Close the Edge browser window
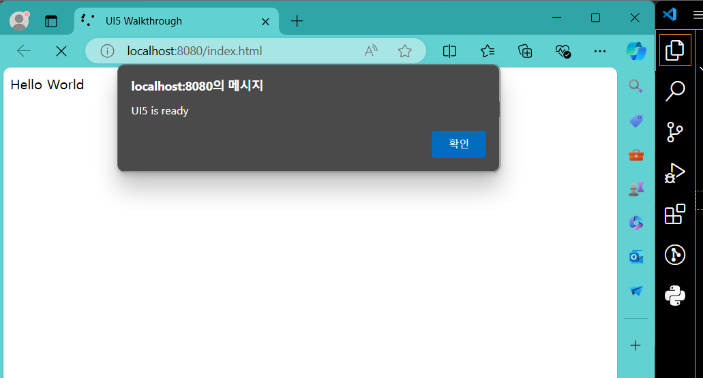Viewport: 703px width, 378px height. 635,18
